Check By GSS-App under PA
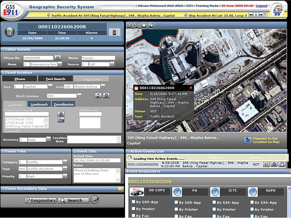The image size is (291, 218). pyautogui.click(x=176, y=202)
